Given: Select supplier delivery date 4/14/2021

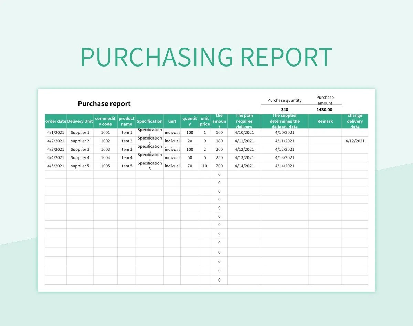Looking at the screenshot, I should (285, 166).
